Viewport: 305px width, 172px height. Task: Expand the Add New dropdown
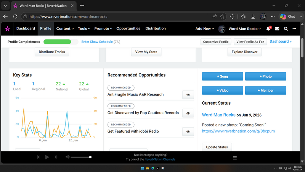tap(205, 29)
